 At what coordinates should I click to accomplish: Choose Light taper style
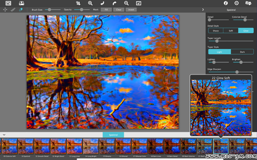(x=219, y=52)
